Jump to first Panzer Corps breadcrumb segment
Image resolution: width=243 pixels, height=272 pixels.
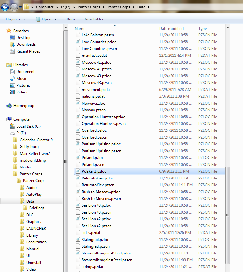pos(89,7)
